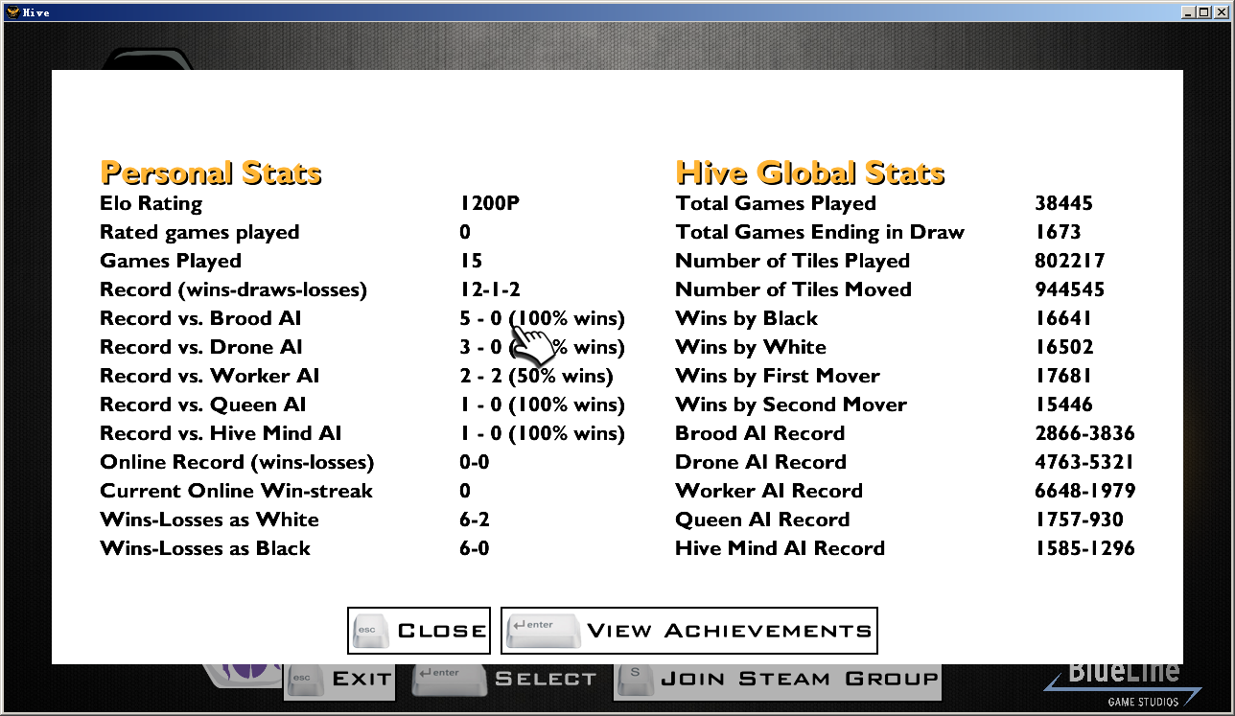
Task: Click the Wins by White value 16502
Action: click(1064, 347)
